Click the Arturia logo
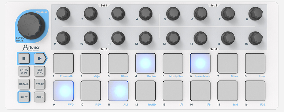Viewport: 284px width, 112px height. tap(31, 48)
